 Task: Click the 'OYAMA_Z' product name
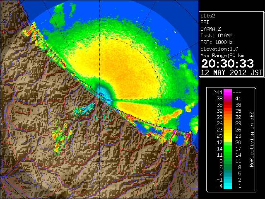point(211,29)
